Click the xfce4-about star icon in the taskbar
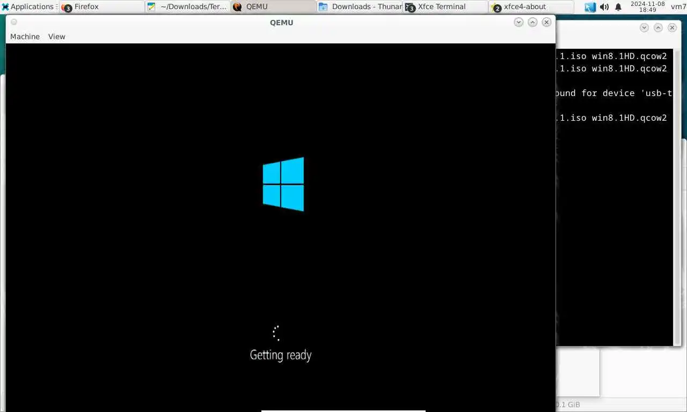Image resolution: width=687 pixels, height=412 pixels. click(x=496, y=7)
